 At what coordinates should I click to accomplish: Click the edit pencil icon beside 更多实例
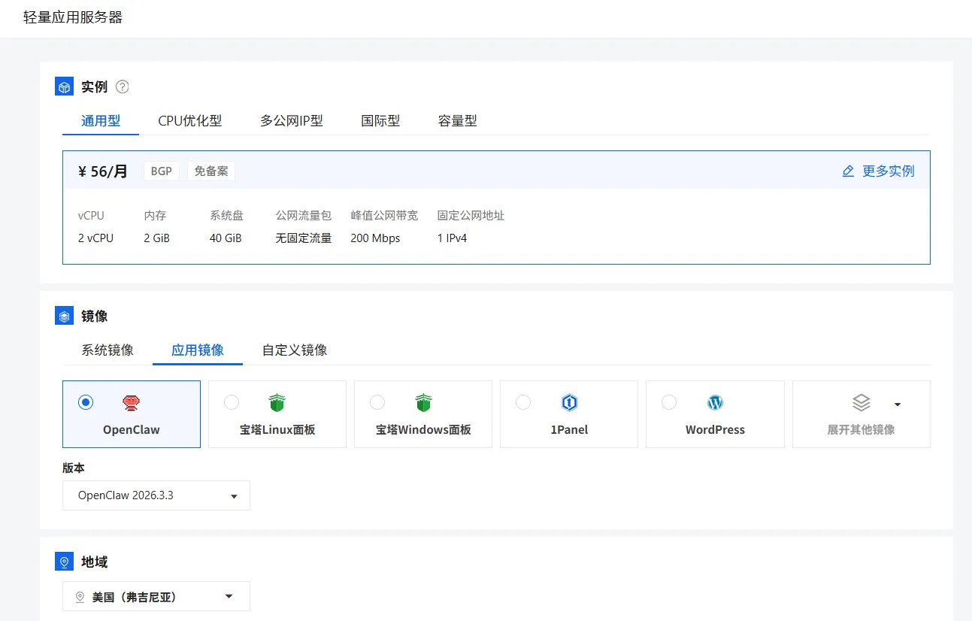(848, 171)
